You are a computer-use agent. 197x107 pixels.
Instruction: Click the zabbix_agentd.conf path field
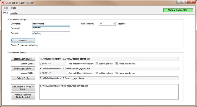109,78
